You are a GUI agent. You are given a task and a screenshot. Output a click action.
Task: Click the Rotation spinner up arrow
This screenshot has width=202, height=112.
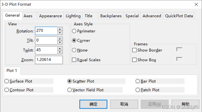(x=60, y=29)
